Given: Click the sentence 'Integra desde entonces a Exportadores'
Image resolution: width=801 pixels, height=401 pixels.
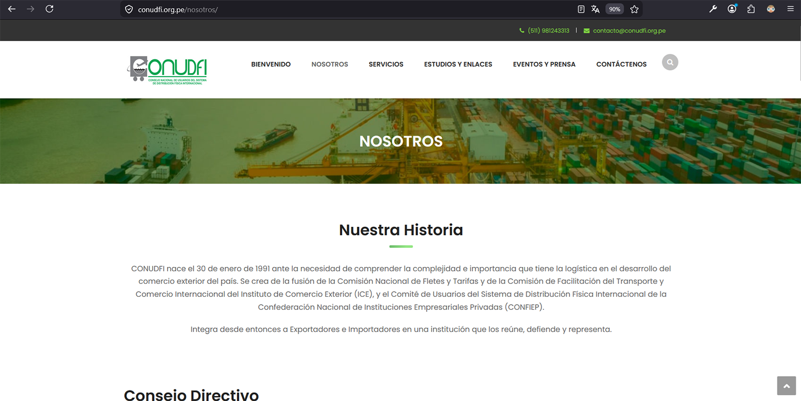Looking at the screenshot, I should point(401,329).
